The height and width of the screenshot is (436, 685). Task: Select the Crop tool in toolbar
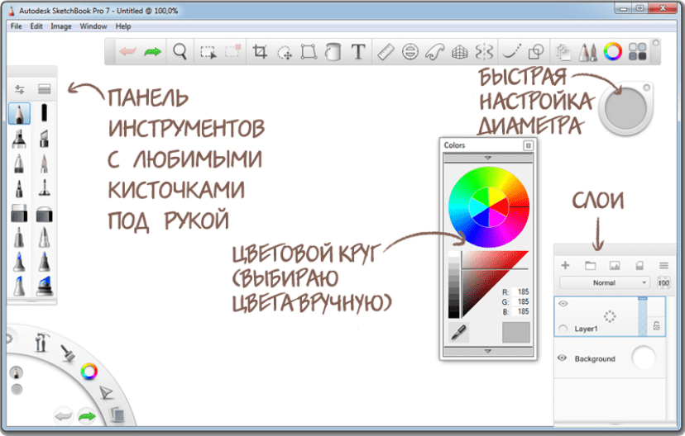pos(260,52)
